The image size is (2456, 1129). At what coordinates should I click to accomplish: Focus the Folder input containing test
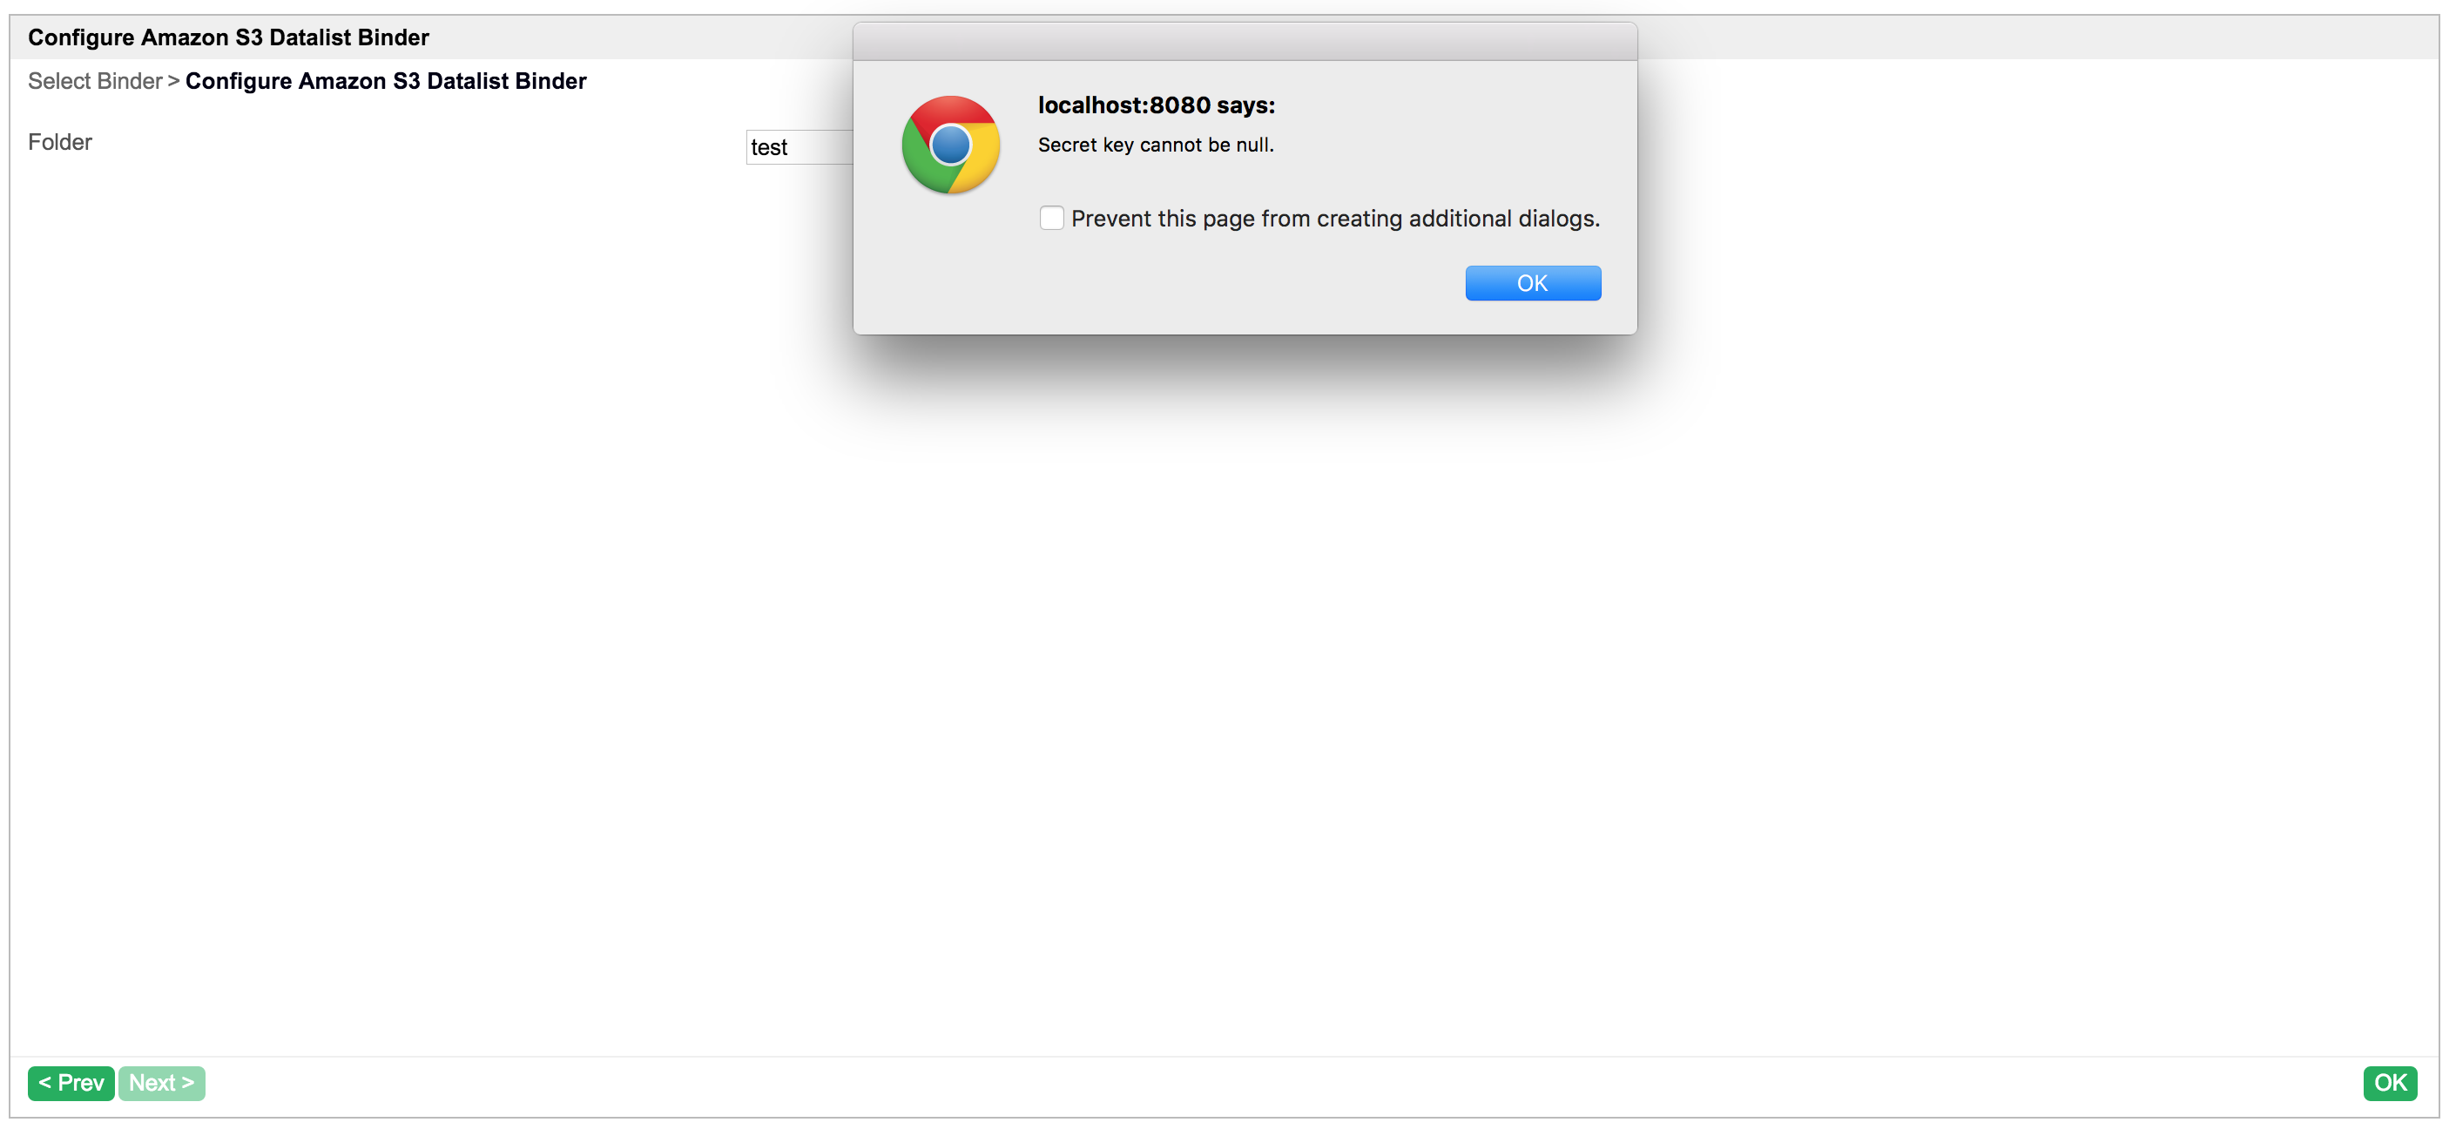[x=797, y=147]
